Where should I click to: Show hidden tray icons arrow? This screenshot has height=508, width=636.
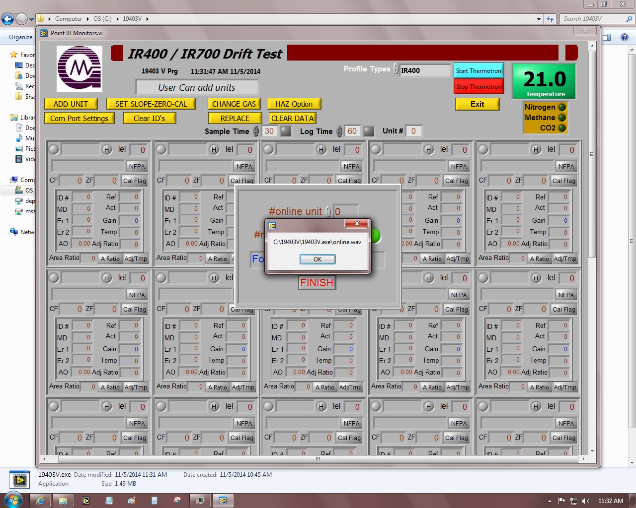click(550, 501)
